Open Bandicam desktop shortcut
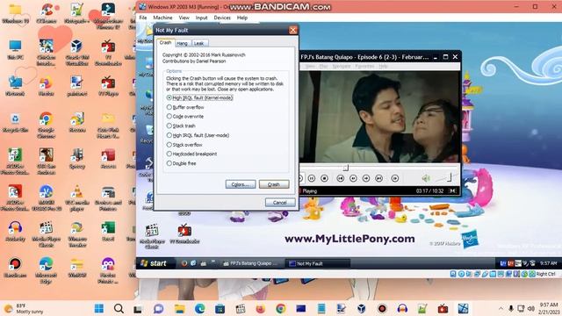This screenshot has height=316, width=562. pos(15,268)
